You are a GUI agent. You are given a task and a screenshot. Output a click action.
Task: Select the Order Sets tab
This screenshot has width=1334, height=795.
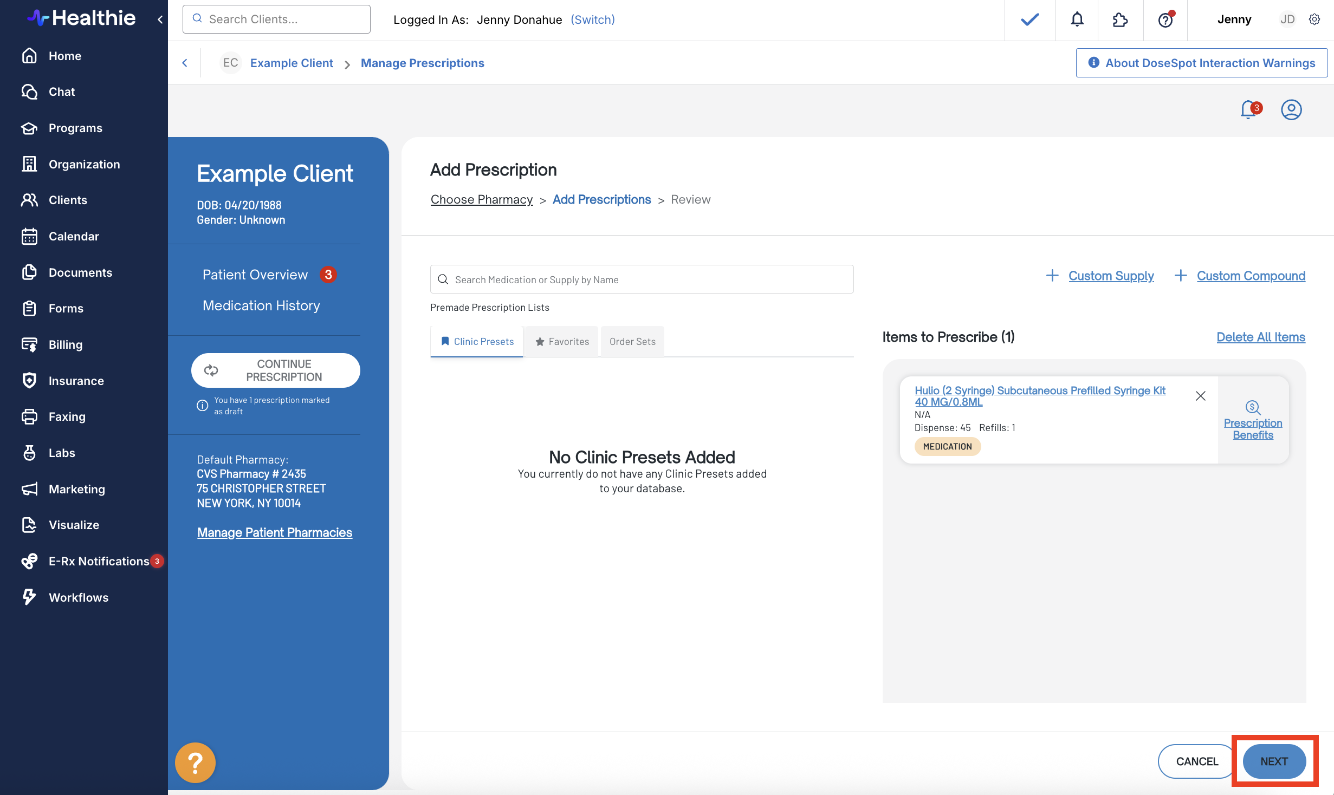pos(632,342)
